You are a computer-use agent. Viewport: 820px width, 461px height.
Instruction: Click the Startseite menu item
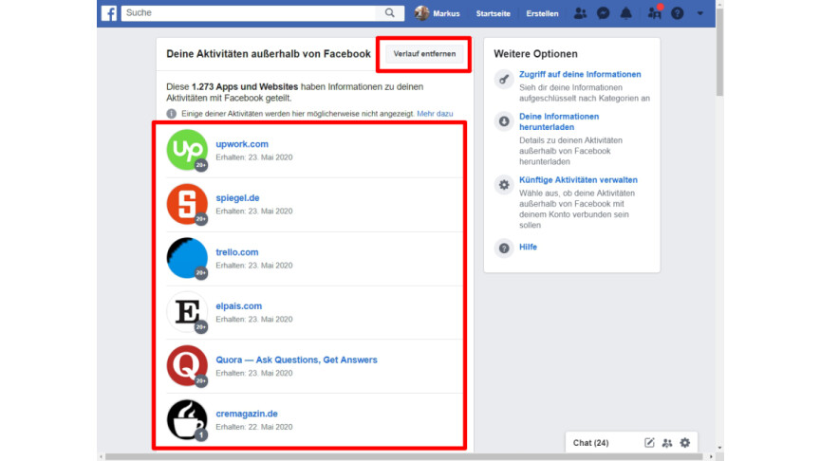(494, 13)
